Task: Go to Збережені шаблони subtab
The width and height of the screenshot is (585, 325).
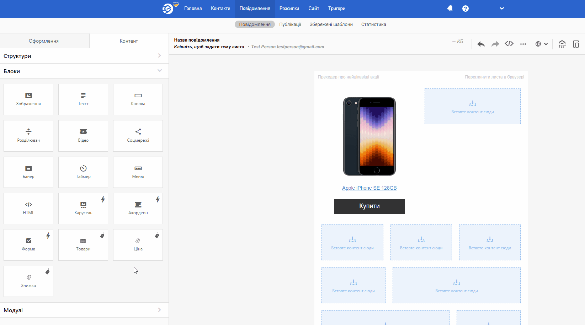Action: pyautogui.click(x=331, y=25)
